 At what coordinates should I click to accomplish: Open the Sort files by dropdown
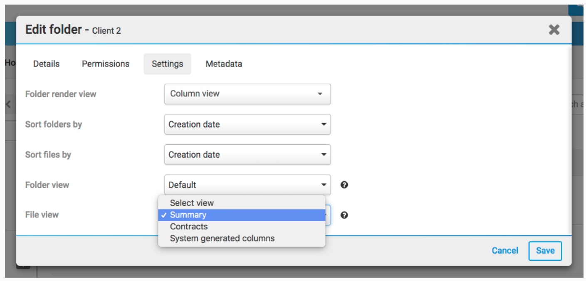tap(247, 155)
